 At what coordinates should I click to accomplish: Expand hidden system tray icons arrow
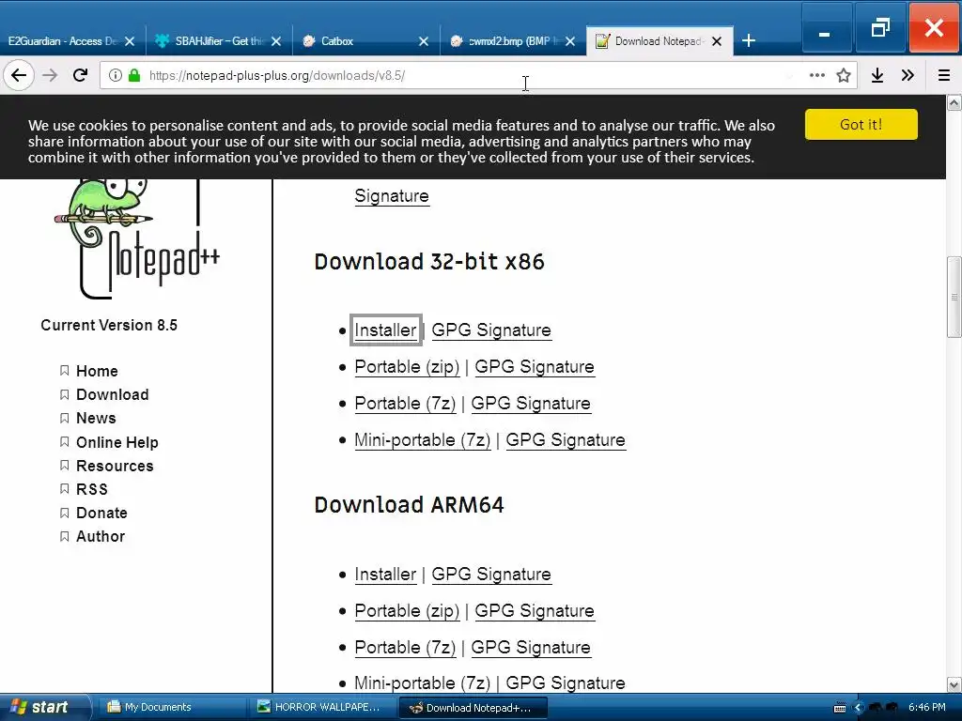pos(859,708)
